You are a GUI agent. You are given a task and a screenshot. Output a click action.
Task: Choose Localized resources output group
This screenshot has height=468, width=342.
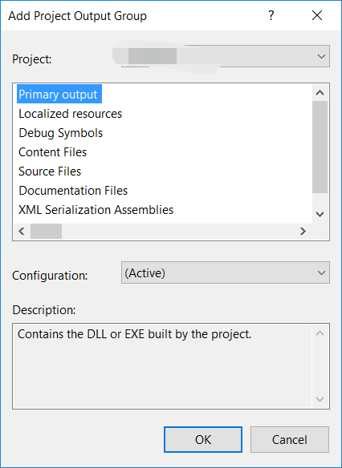(x=71, y=114)
